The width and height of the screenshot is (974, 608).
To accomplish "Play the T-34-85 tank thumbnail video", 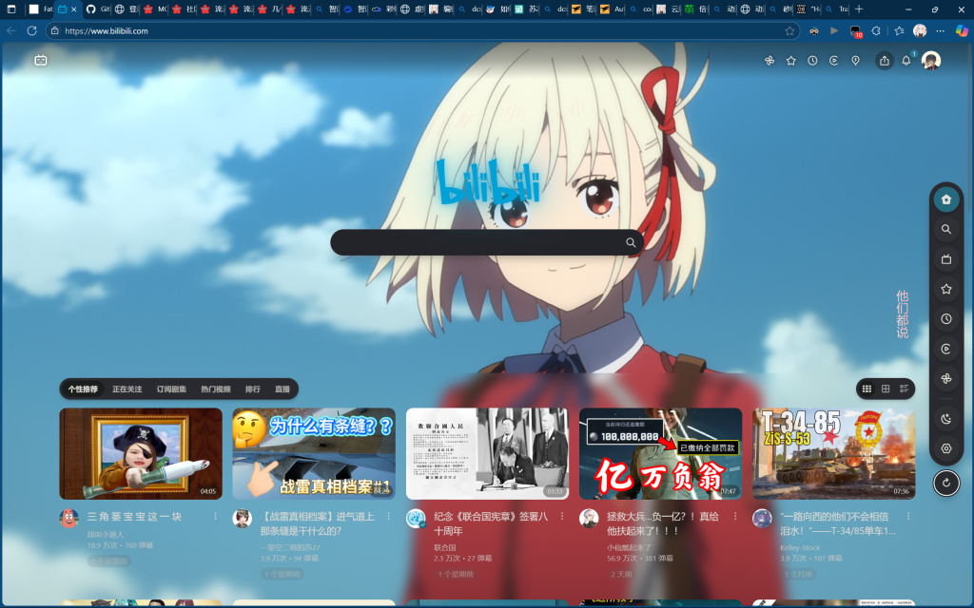I will (x=833, y=453).
